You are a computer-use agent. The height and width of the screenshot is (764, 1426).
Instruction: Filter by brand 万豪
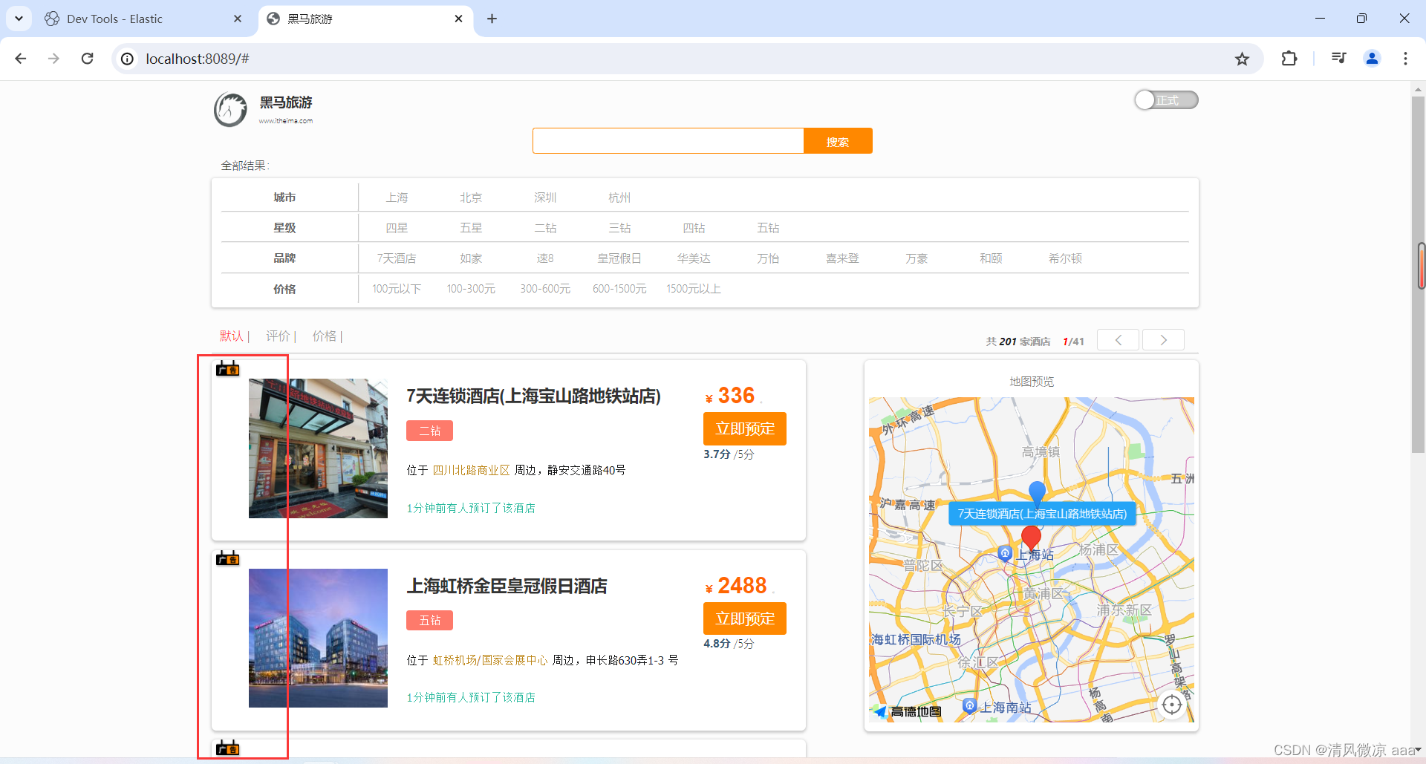click(x=917, y=258)
